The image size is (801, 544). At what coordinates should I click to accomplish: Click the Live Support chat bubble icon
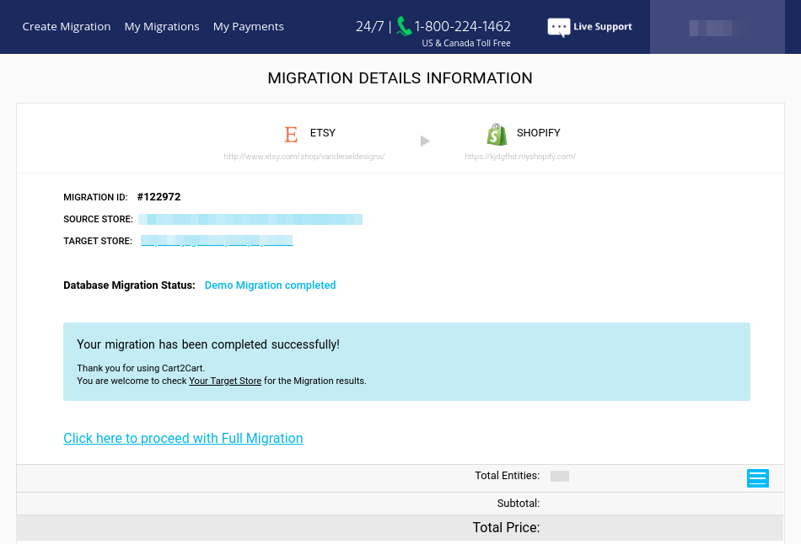click(x=558, y=28)
